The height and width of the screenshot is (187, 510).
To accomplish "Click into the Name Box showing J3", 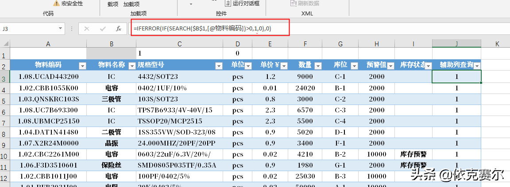I will coord(29,29).
